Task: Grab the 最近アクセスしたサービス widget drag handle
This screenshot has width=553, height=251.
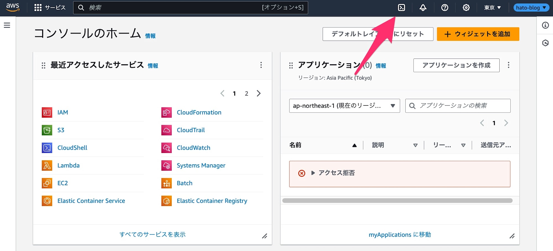Action: (43, 65)
